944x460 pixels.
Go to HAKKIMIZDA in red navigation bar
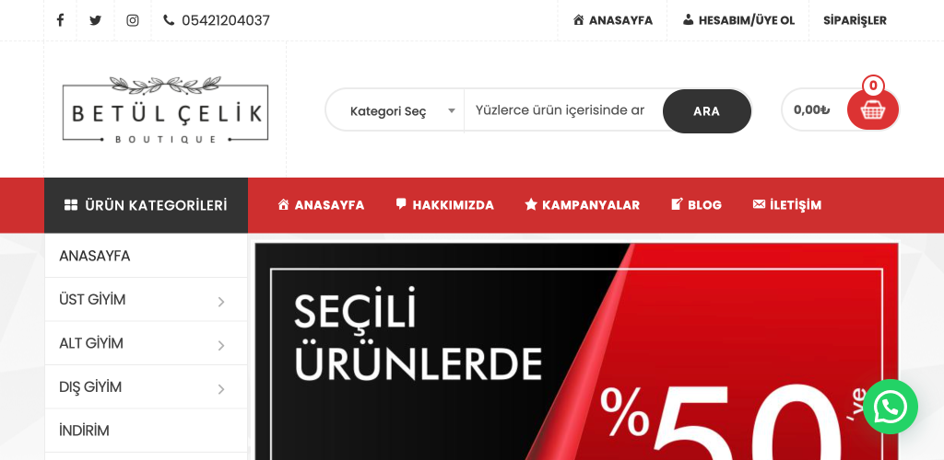445,205
